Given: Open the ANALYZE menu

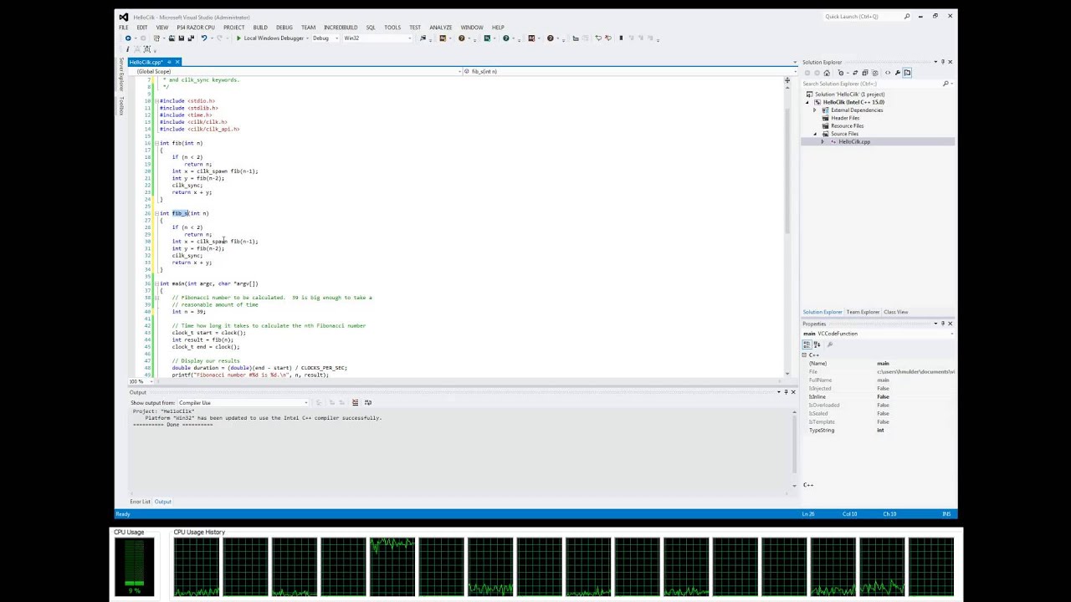Looking at the screenshot, I should point(441,28).
